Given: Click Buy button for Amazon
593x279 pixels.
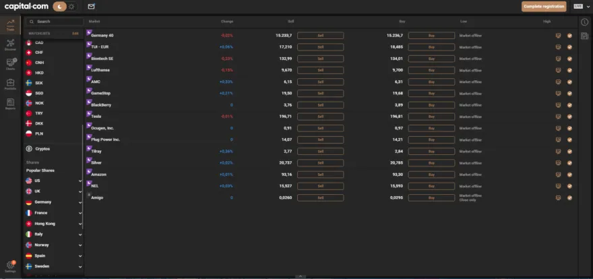Looking at the screenshot, I should tap(431, 175).
